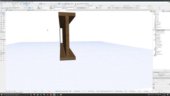Open the scale 1:100 dropdown in bottom bar

[x=55, y=91]
